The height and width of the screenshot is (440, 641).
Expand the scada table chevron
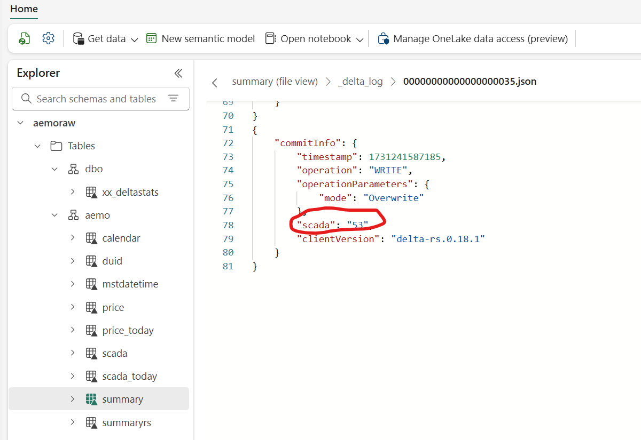(x=72, y=353)
